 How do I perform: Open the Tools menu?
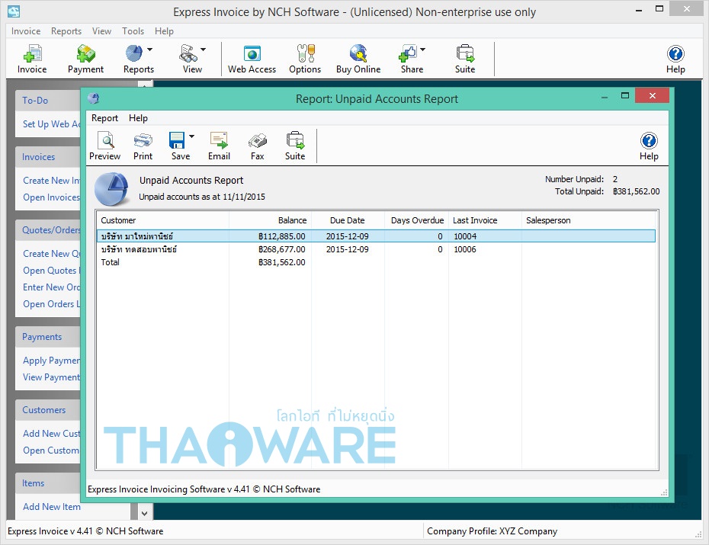point(133,31)
